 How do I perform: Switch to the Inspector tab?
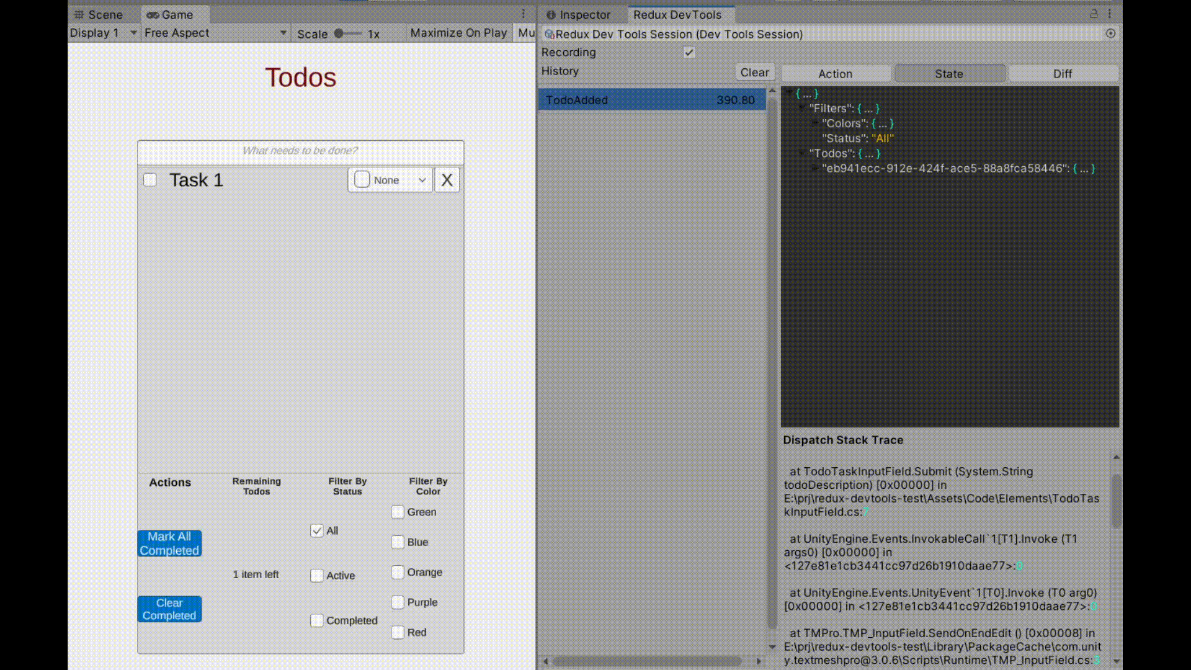[578, 14]
